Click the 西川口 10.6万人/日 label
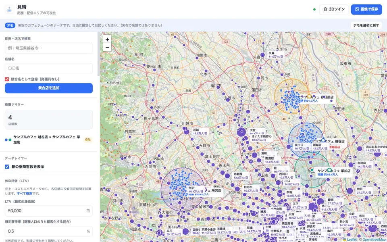The height and width of the screenshot is (242, 387). click(x=287, y=175)
